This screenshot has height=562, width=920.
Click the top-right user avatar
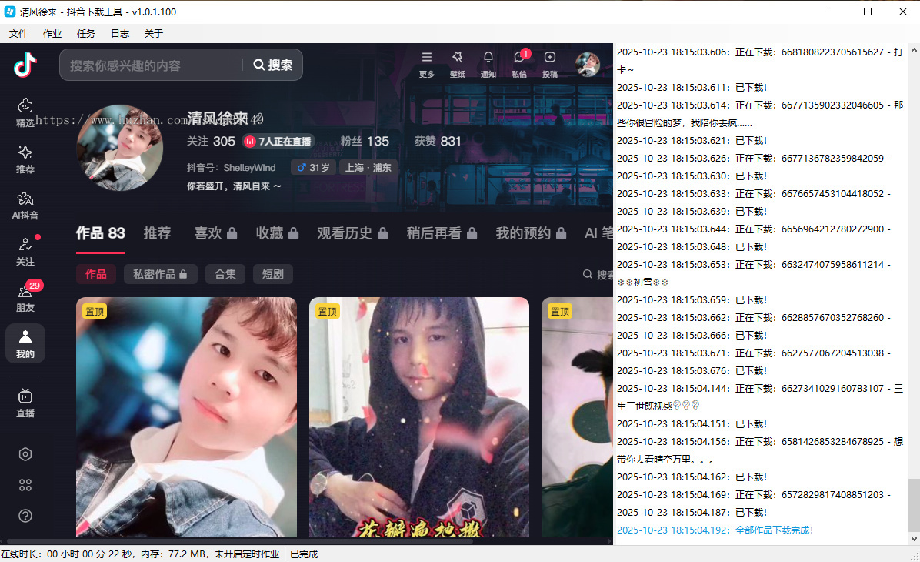tap(588, 64)
